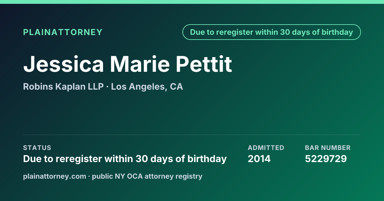Select the bar number 5229729
The height and width of the screenshot is (201, 384).
326,159
